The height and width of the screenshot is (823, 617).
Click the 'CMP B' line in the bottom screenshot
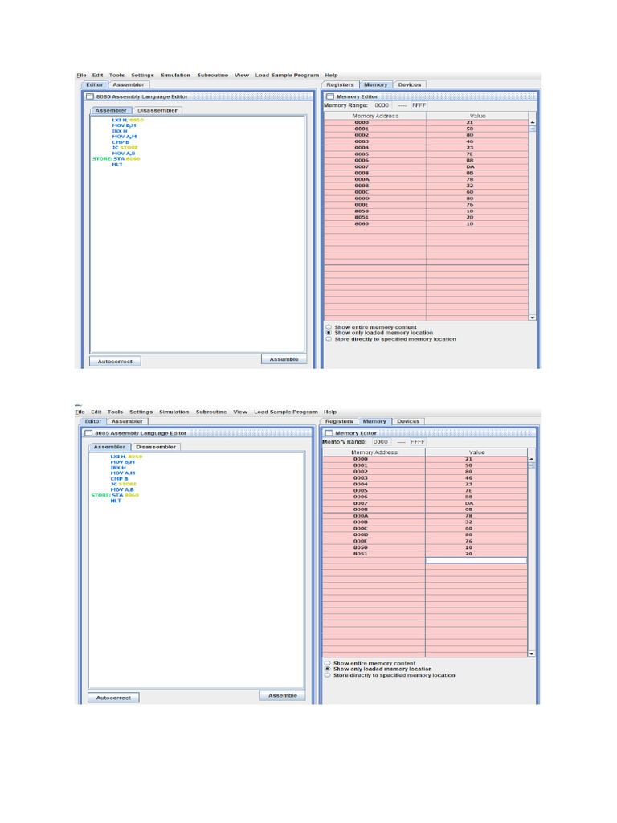[x=119, y=479]
